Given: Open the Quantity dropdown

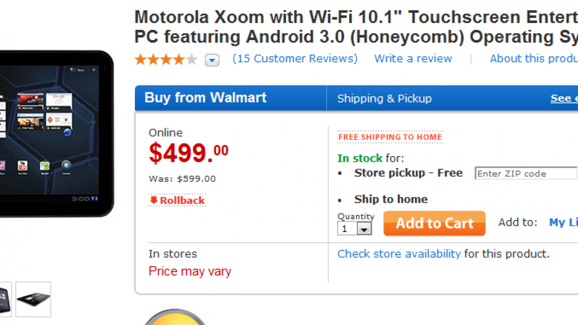Looking at the screenshot, I should click(x=364, y=229).
